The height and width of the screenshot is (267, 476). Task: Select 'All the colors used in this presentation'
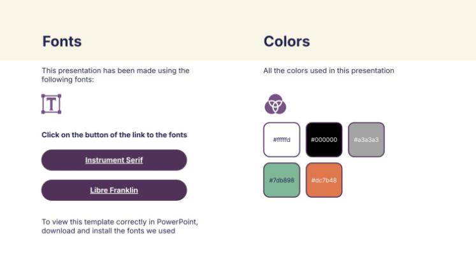click(x=329, y=71)
